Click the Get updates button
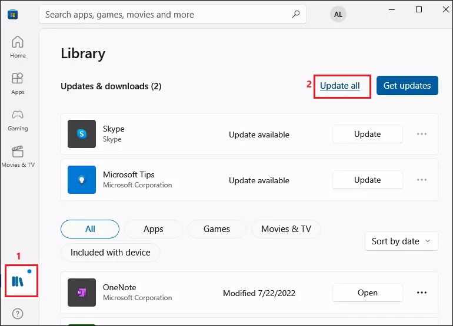The width and height of the screenshot is (453, 326). pyautogui.click(x=407, y=85)
